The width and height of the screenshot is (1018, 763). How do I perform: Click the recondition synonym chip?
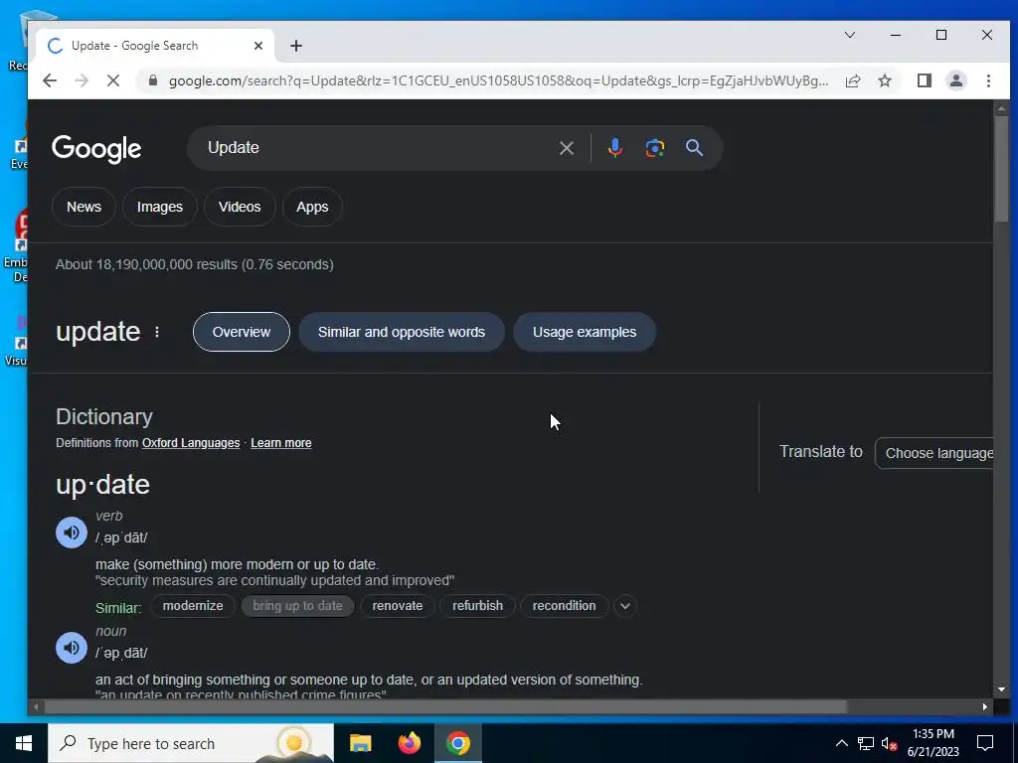(x=565, y=606)
